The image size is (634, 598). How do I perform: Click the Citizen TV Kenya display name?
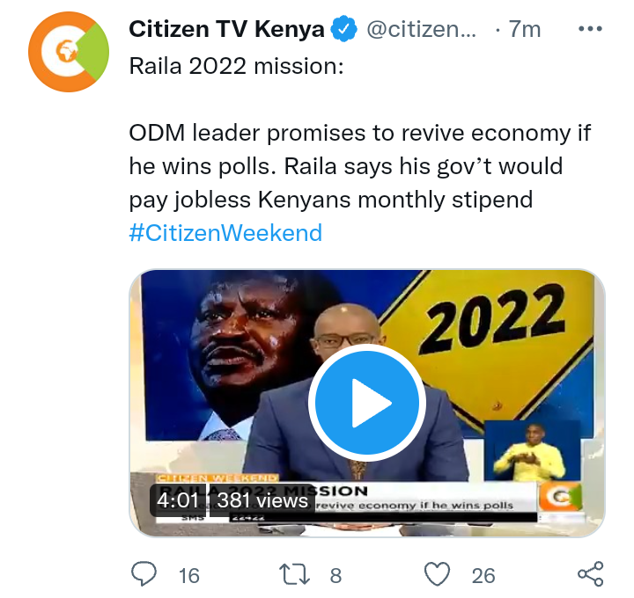point(226,29)
